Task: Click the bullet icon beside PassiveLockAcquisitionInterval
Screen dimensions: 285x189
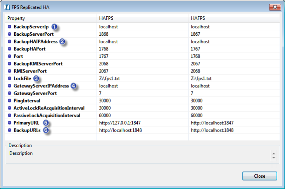Action: pos(9,115)
